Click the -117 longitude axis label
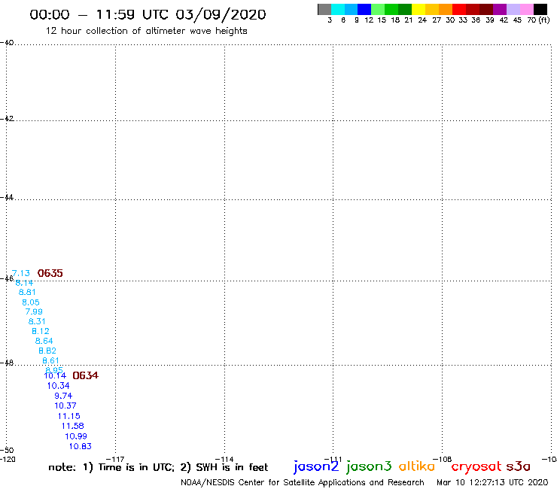Image resolution: width=557 pixels, height=489 pixels. pos(115,459)
